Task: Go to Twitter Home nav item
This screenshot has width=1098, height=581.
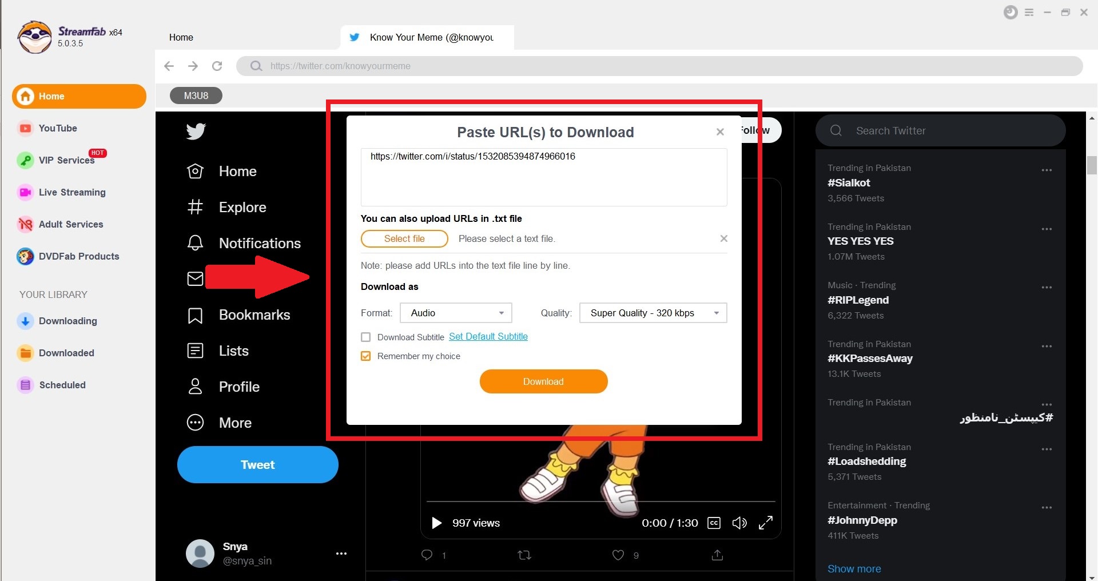Action: 222,171
